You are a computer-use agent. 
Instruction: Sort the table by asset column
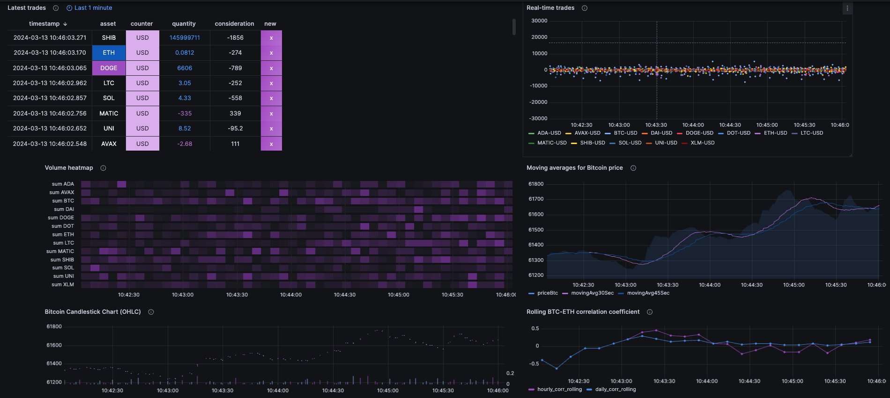tap(108, 24)
